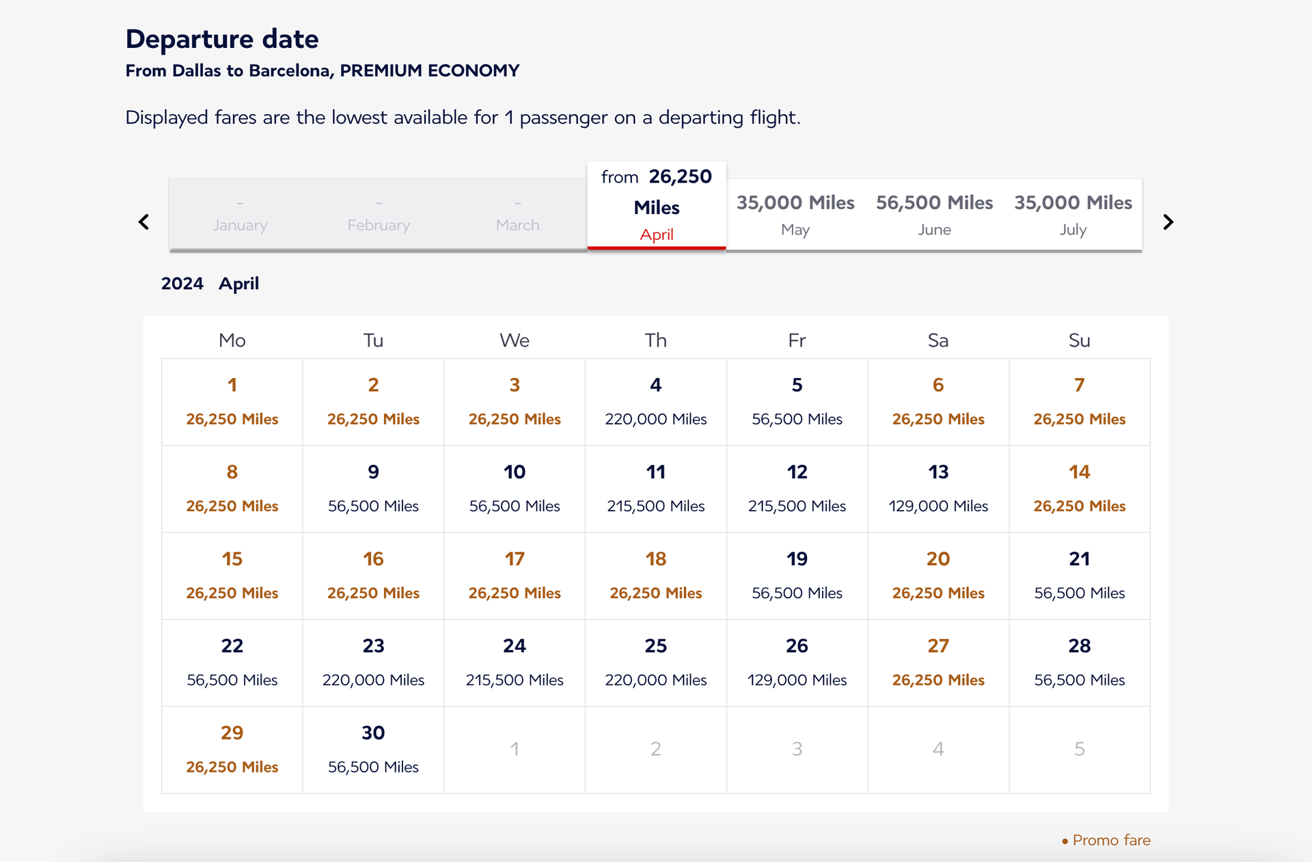Select the May tab showing 35,000 Miles

(x=795, y=214)
